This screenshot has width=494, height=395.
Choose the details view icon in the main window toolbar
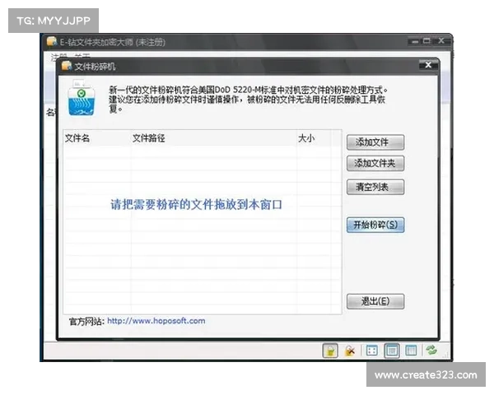(x=411, y=351)
